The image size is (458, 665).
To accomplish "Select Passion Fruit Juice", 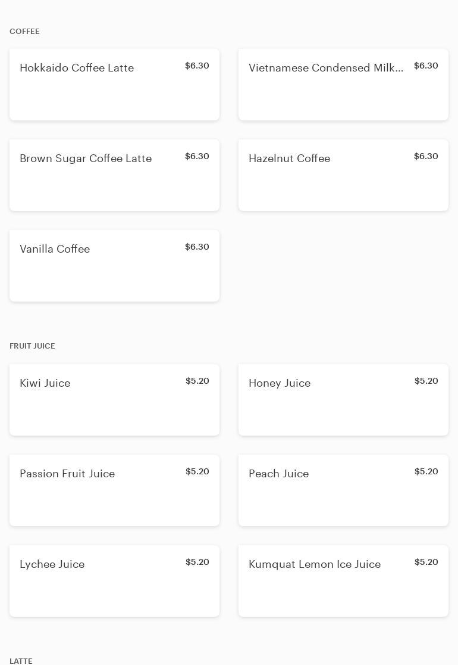I will [x=114, y=490].
